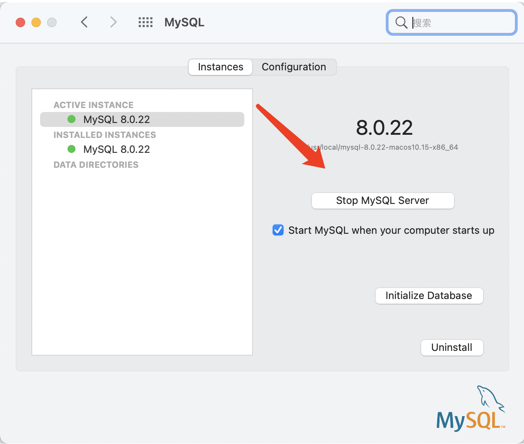Select MySQL 8.0.22 under Active Instance
The width and height of the screenshot is (524, 444).
116,119
